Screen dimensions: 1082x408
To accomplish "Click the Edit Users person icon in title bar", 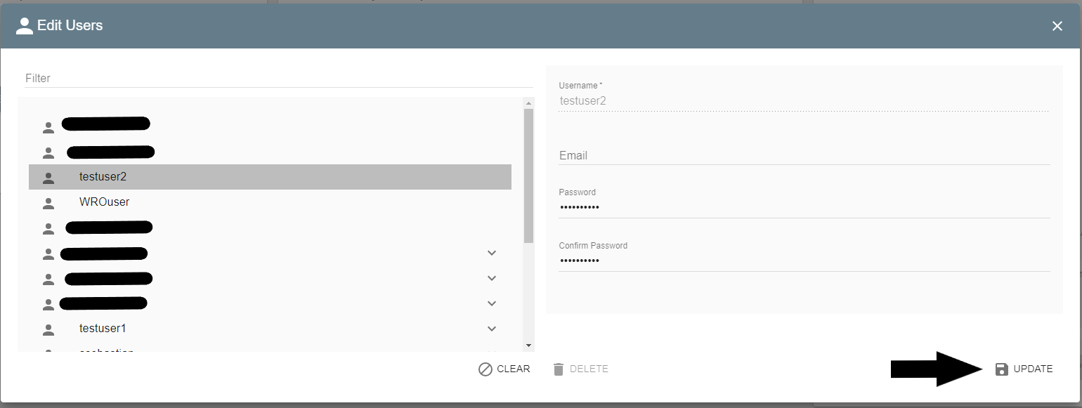I will pos(25,25).
